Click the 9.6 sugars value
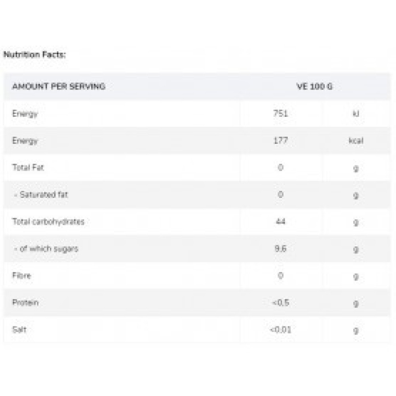Viewport: 396px width, 396px height. [280, 249]
